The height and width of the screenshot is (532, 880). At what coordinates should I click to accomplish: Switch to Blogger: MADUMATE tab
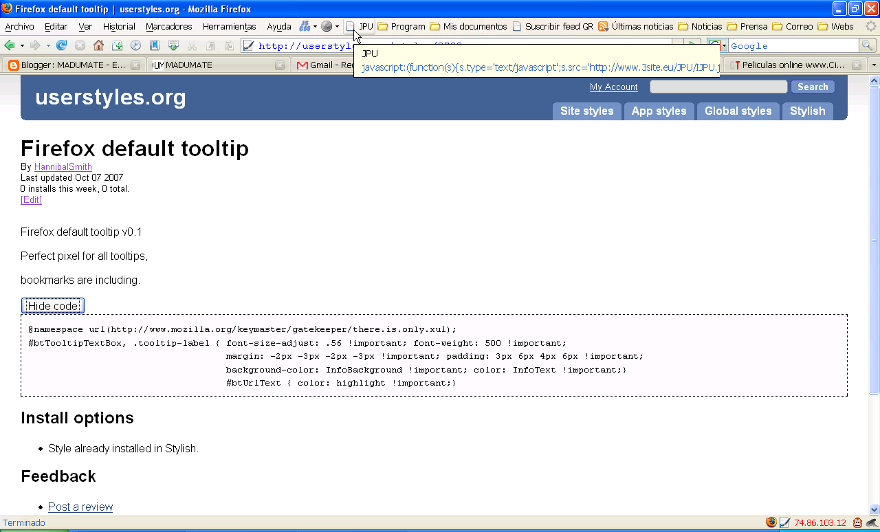[x=74, y=65]
